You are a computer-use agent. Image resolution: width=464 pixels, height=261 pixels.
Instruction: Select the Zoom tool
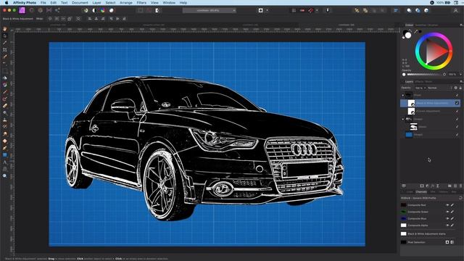[x=5, y=175]
